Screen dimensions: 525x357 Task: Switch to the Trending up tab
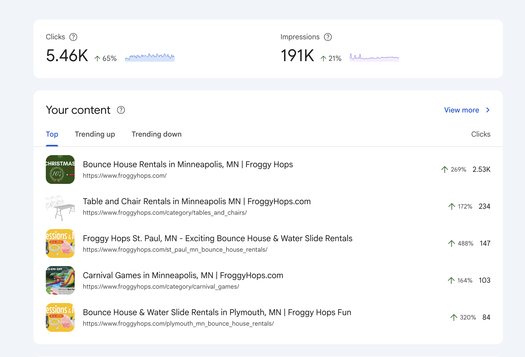click(x=95, y=134)
